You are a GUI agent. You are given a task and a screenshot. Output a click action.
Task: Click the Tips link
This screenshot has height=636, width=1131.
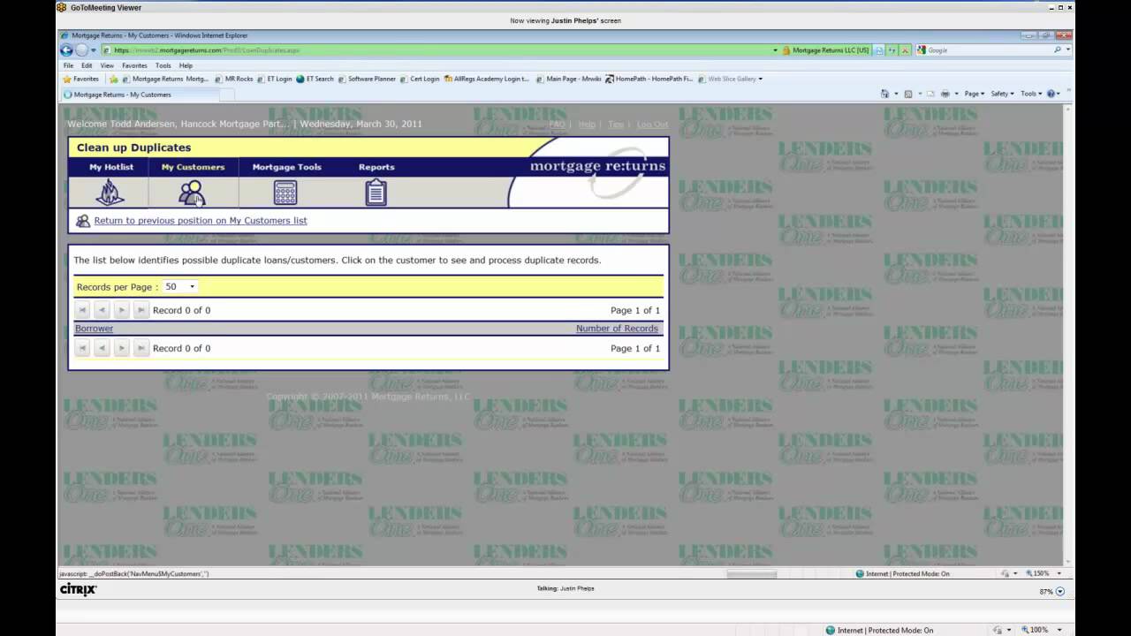[x=616, y=125]
